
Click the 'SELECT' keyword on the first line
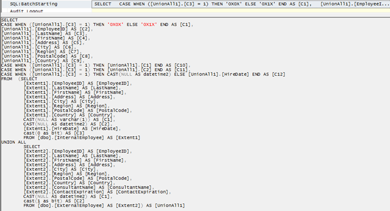pos(9,20)
